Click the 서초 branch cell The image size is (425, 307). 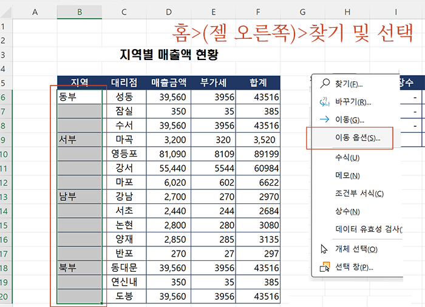pyautogui.click(x=124, y=211)
